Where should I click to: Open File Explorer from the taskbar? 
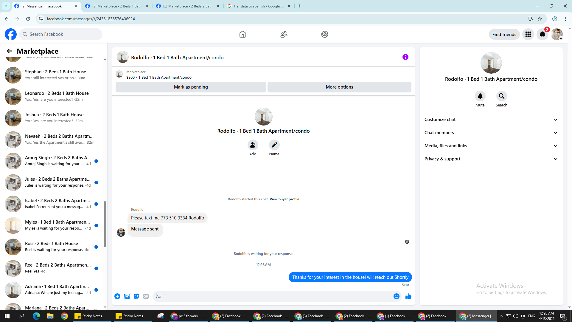(x=50, y=316)
